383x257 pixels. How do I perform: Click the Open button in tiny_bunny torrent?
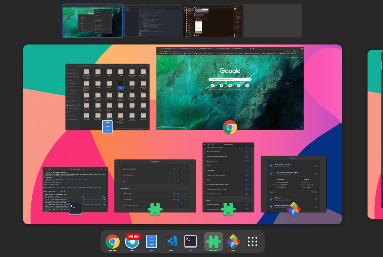point(272,192)
